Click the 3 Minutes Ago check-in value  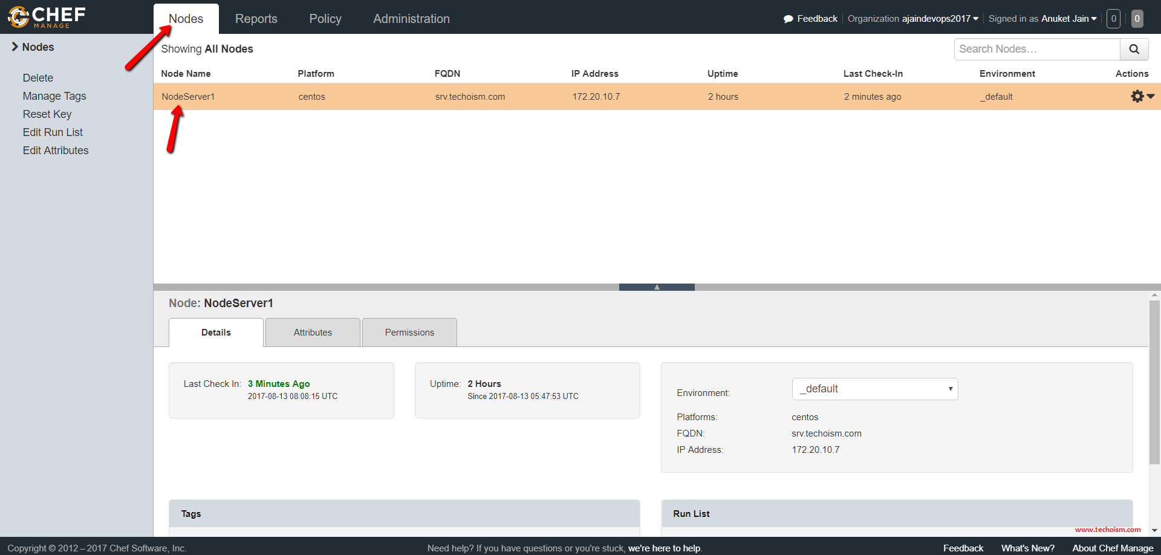(279, 384)
